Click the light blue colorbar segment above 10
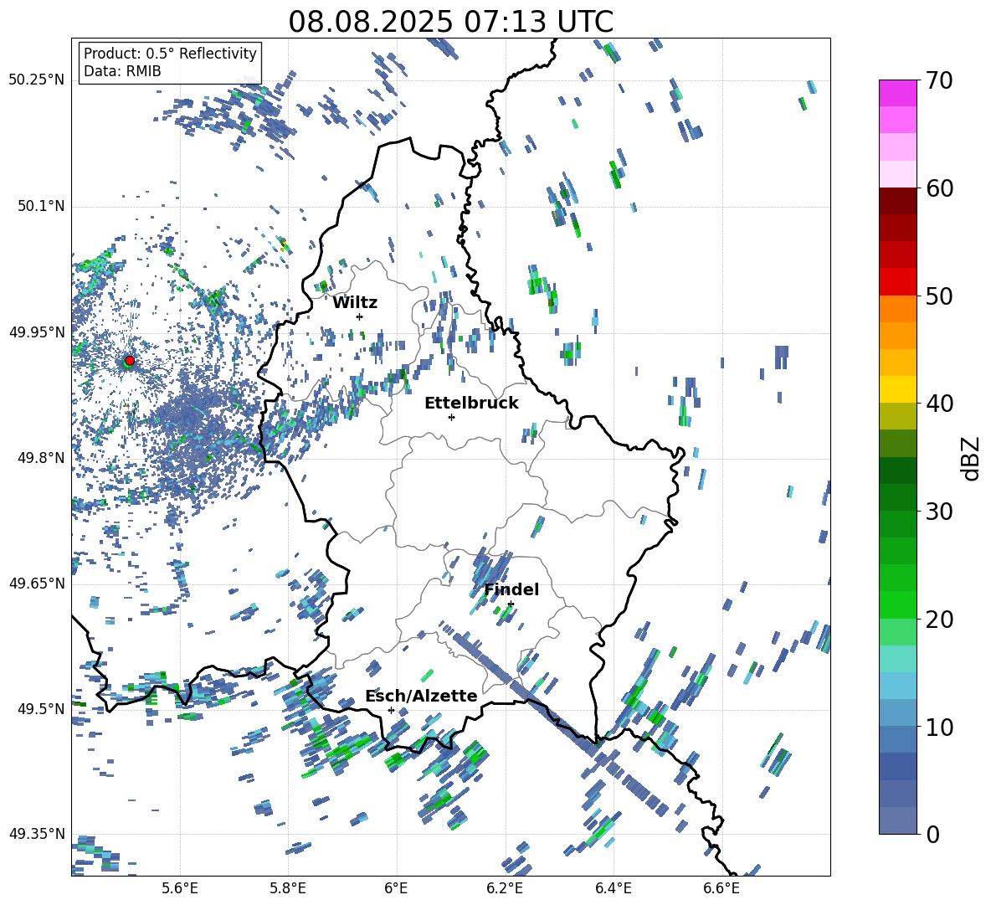This screenshot has height=905, width=991. point(897,686)
